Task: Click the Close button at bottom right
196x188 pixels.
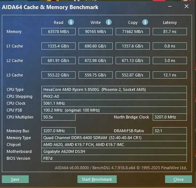Action: [x=179, y=179]
